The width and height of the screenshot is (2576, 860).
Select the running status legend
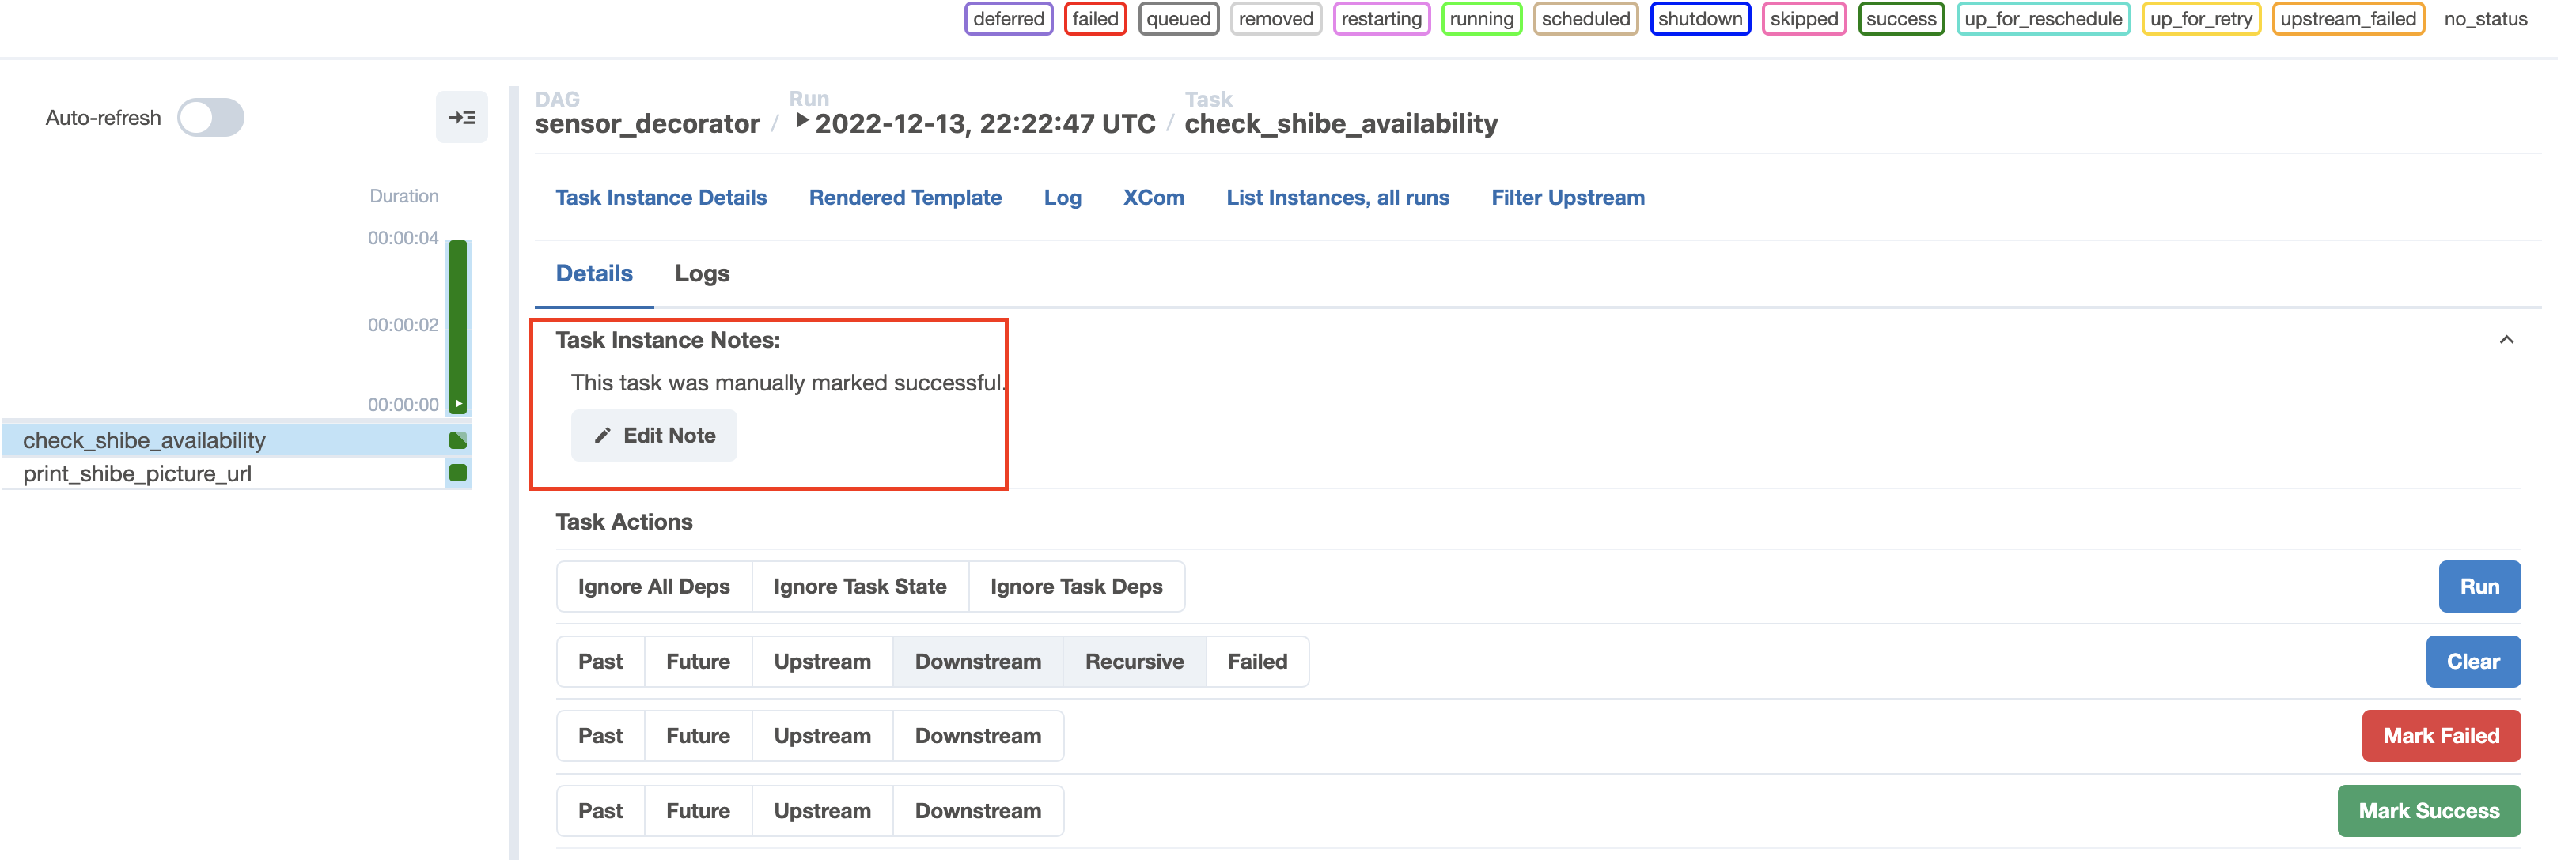[x=1482, y=18]
